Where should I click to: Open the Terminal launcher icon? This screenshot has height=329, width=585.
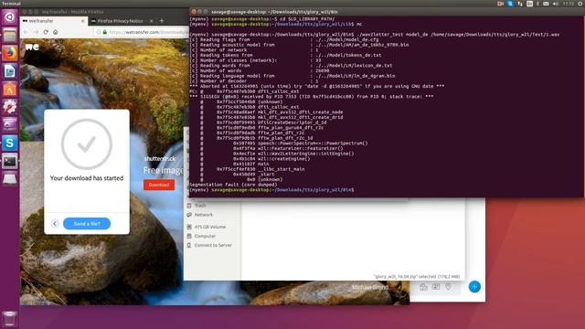[10, 161]
